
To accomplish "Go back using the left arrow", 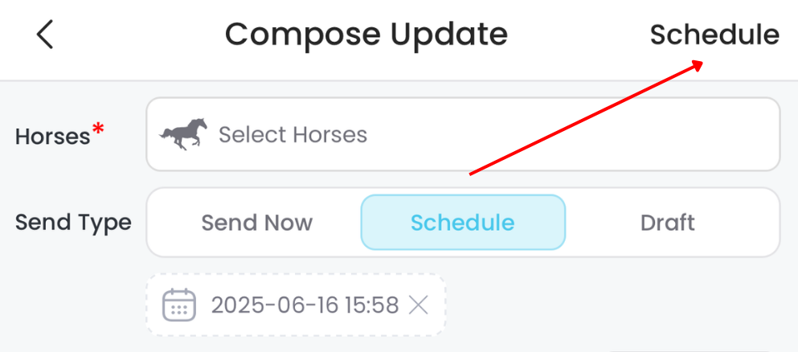I will coord(45,35).
